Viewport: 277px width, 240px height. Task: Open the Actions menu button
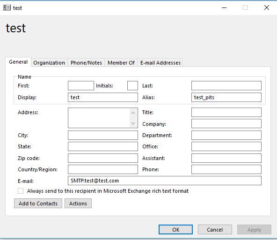78,203
